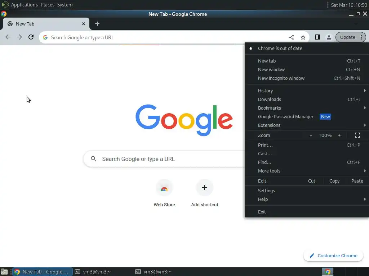Screen dimensions: 369x276
Task: Go forward using the forward arrow
Action: pyautogui.click(x=19, y=37)
